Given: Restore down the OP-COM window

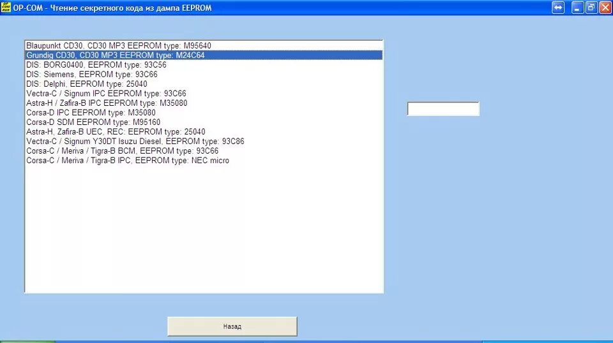Looking at the screenshot, I should click(x=591, y=8).
